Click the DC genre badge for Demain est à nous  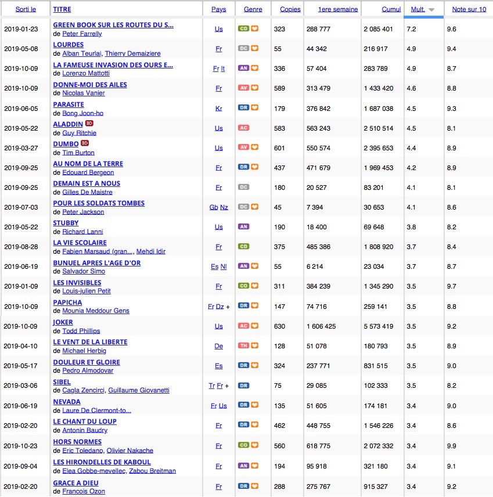click(243, 187)
